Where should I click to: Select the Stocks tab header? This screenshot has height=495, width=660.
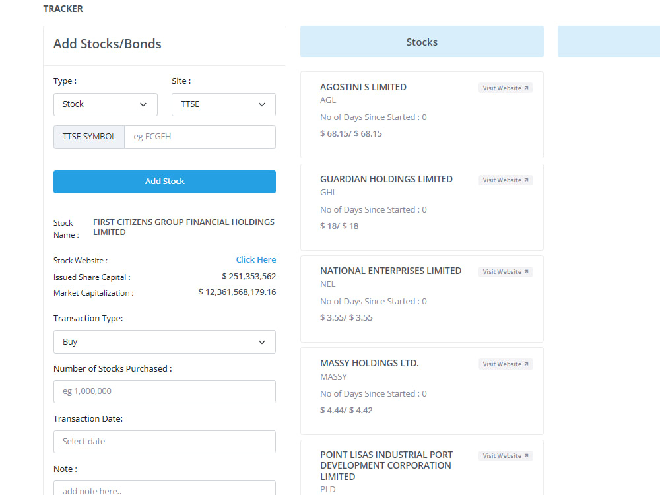point(422,42)
